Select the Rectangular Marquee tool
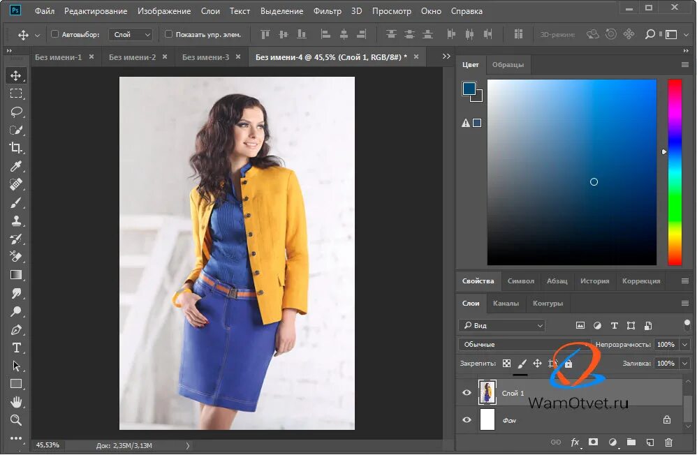Viewport: 697px width, 455px height. pos(16,94)
